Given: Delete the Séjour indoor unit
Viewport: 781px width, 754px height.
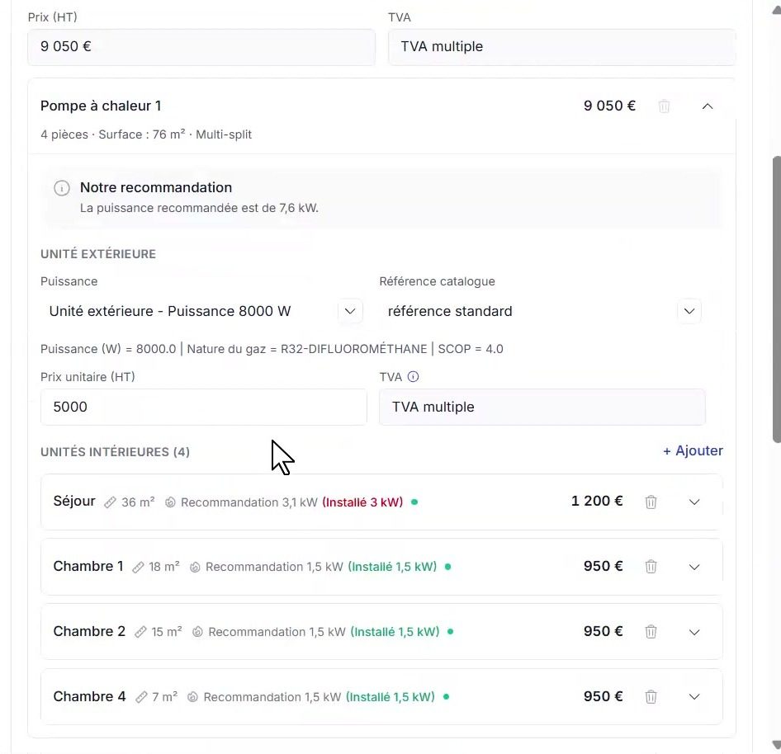Looking at the screenshot, I should point(651,502).
